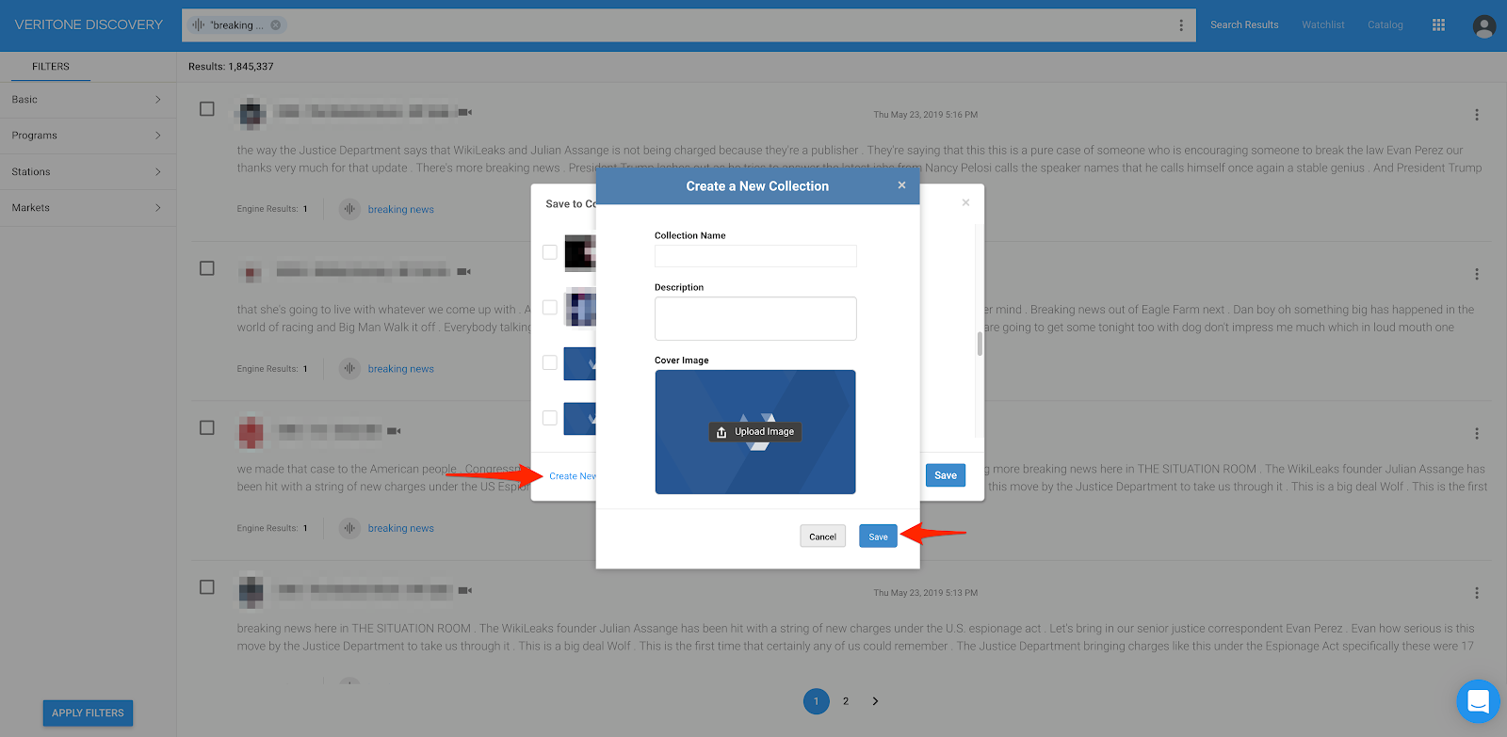
Task: Click the audio waveform icon in search chip
Action: [x=198, y=25]
